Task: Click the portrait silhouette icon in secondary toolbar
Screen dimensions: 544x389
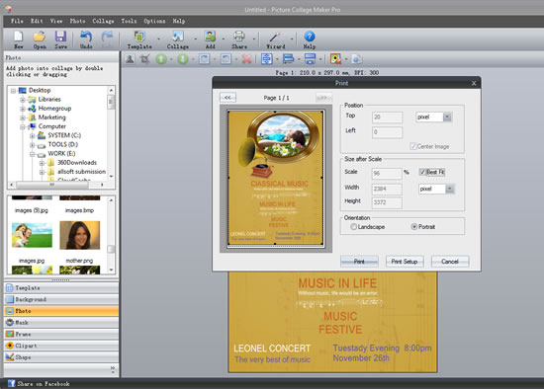Action: coord(131,59)
